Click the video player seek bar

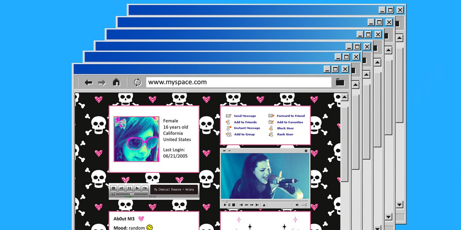(265, 201)
